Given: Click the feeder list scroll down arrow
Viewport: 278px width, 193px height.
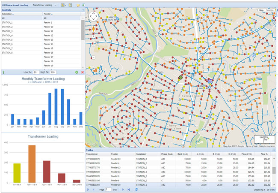Looking at the screenshot, I should click(83, 67).
